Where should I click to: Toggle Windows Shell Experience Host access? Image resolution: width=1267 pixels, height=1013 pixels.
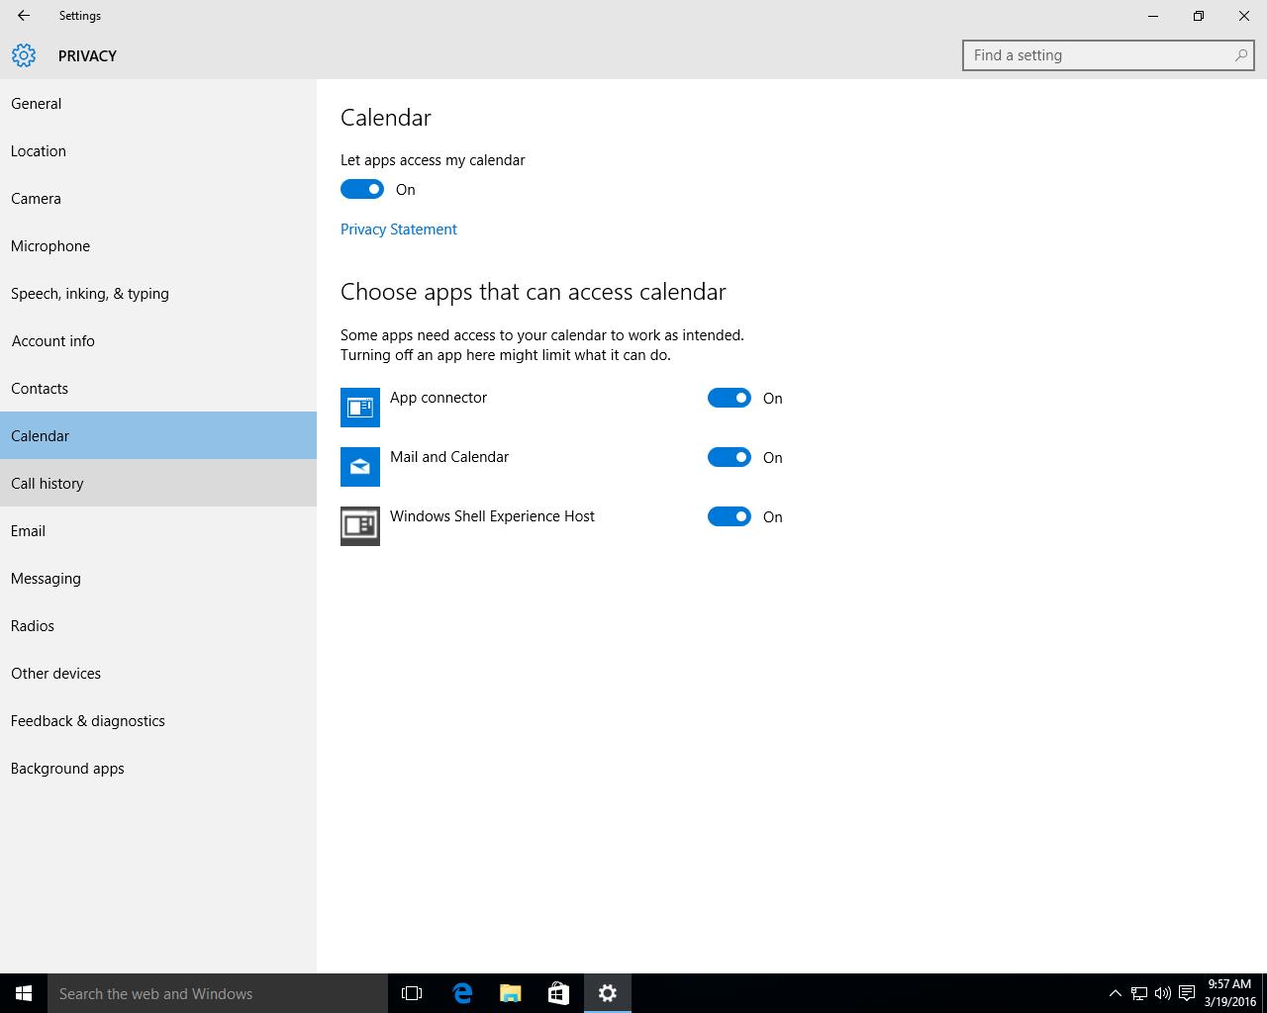click(730, 516)
